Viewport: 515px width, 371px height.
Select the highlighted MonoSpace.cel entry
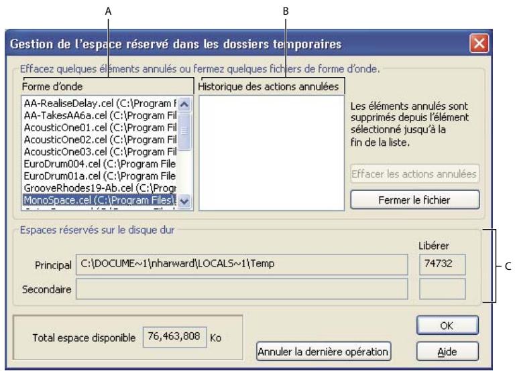click(x=100, y=200)
